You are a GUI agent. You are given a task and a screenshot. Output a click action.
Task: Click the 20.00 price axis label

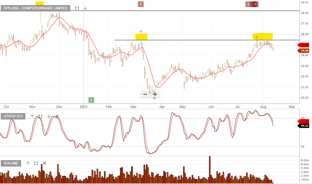pos(305,98)
